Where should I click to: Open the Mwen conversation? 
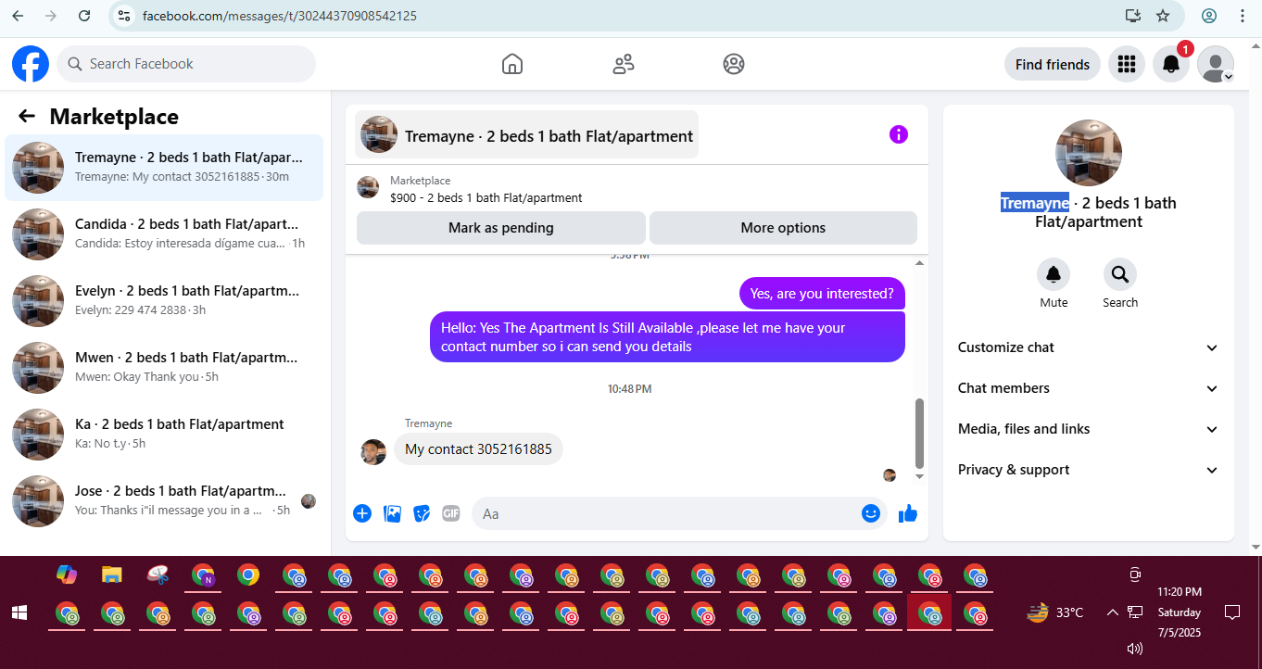(x=164, y=368)
